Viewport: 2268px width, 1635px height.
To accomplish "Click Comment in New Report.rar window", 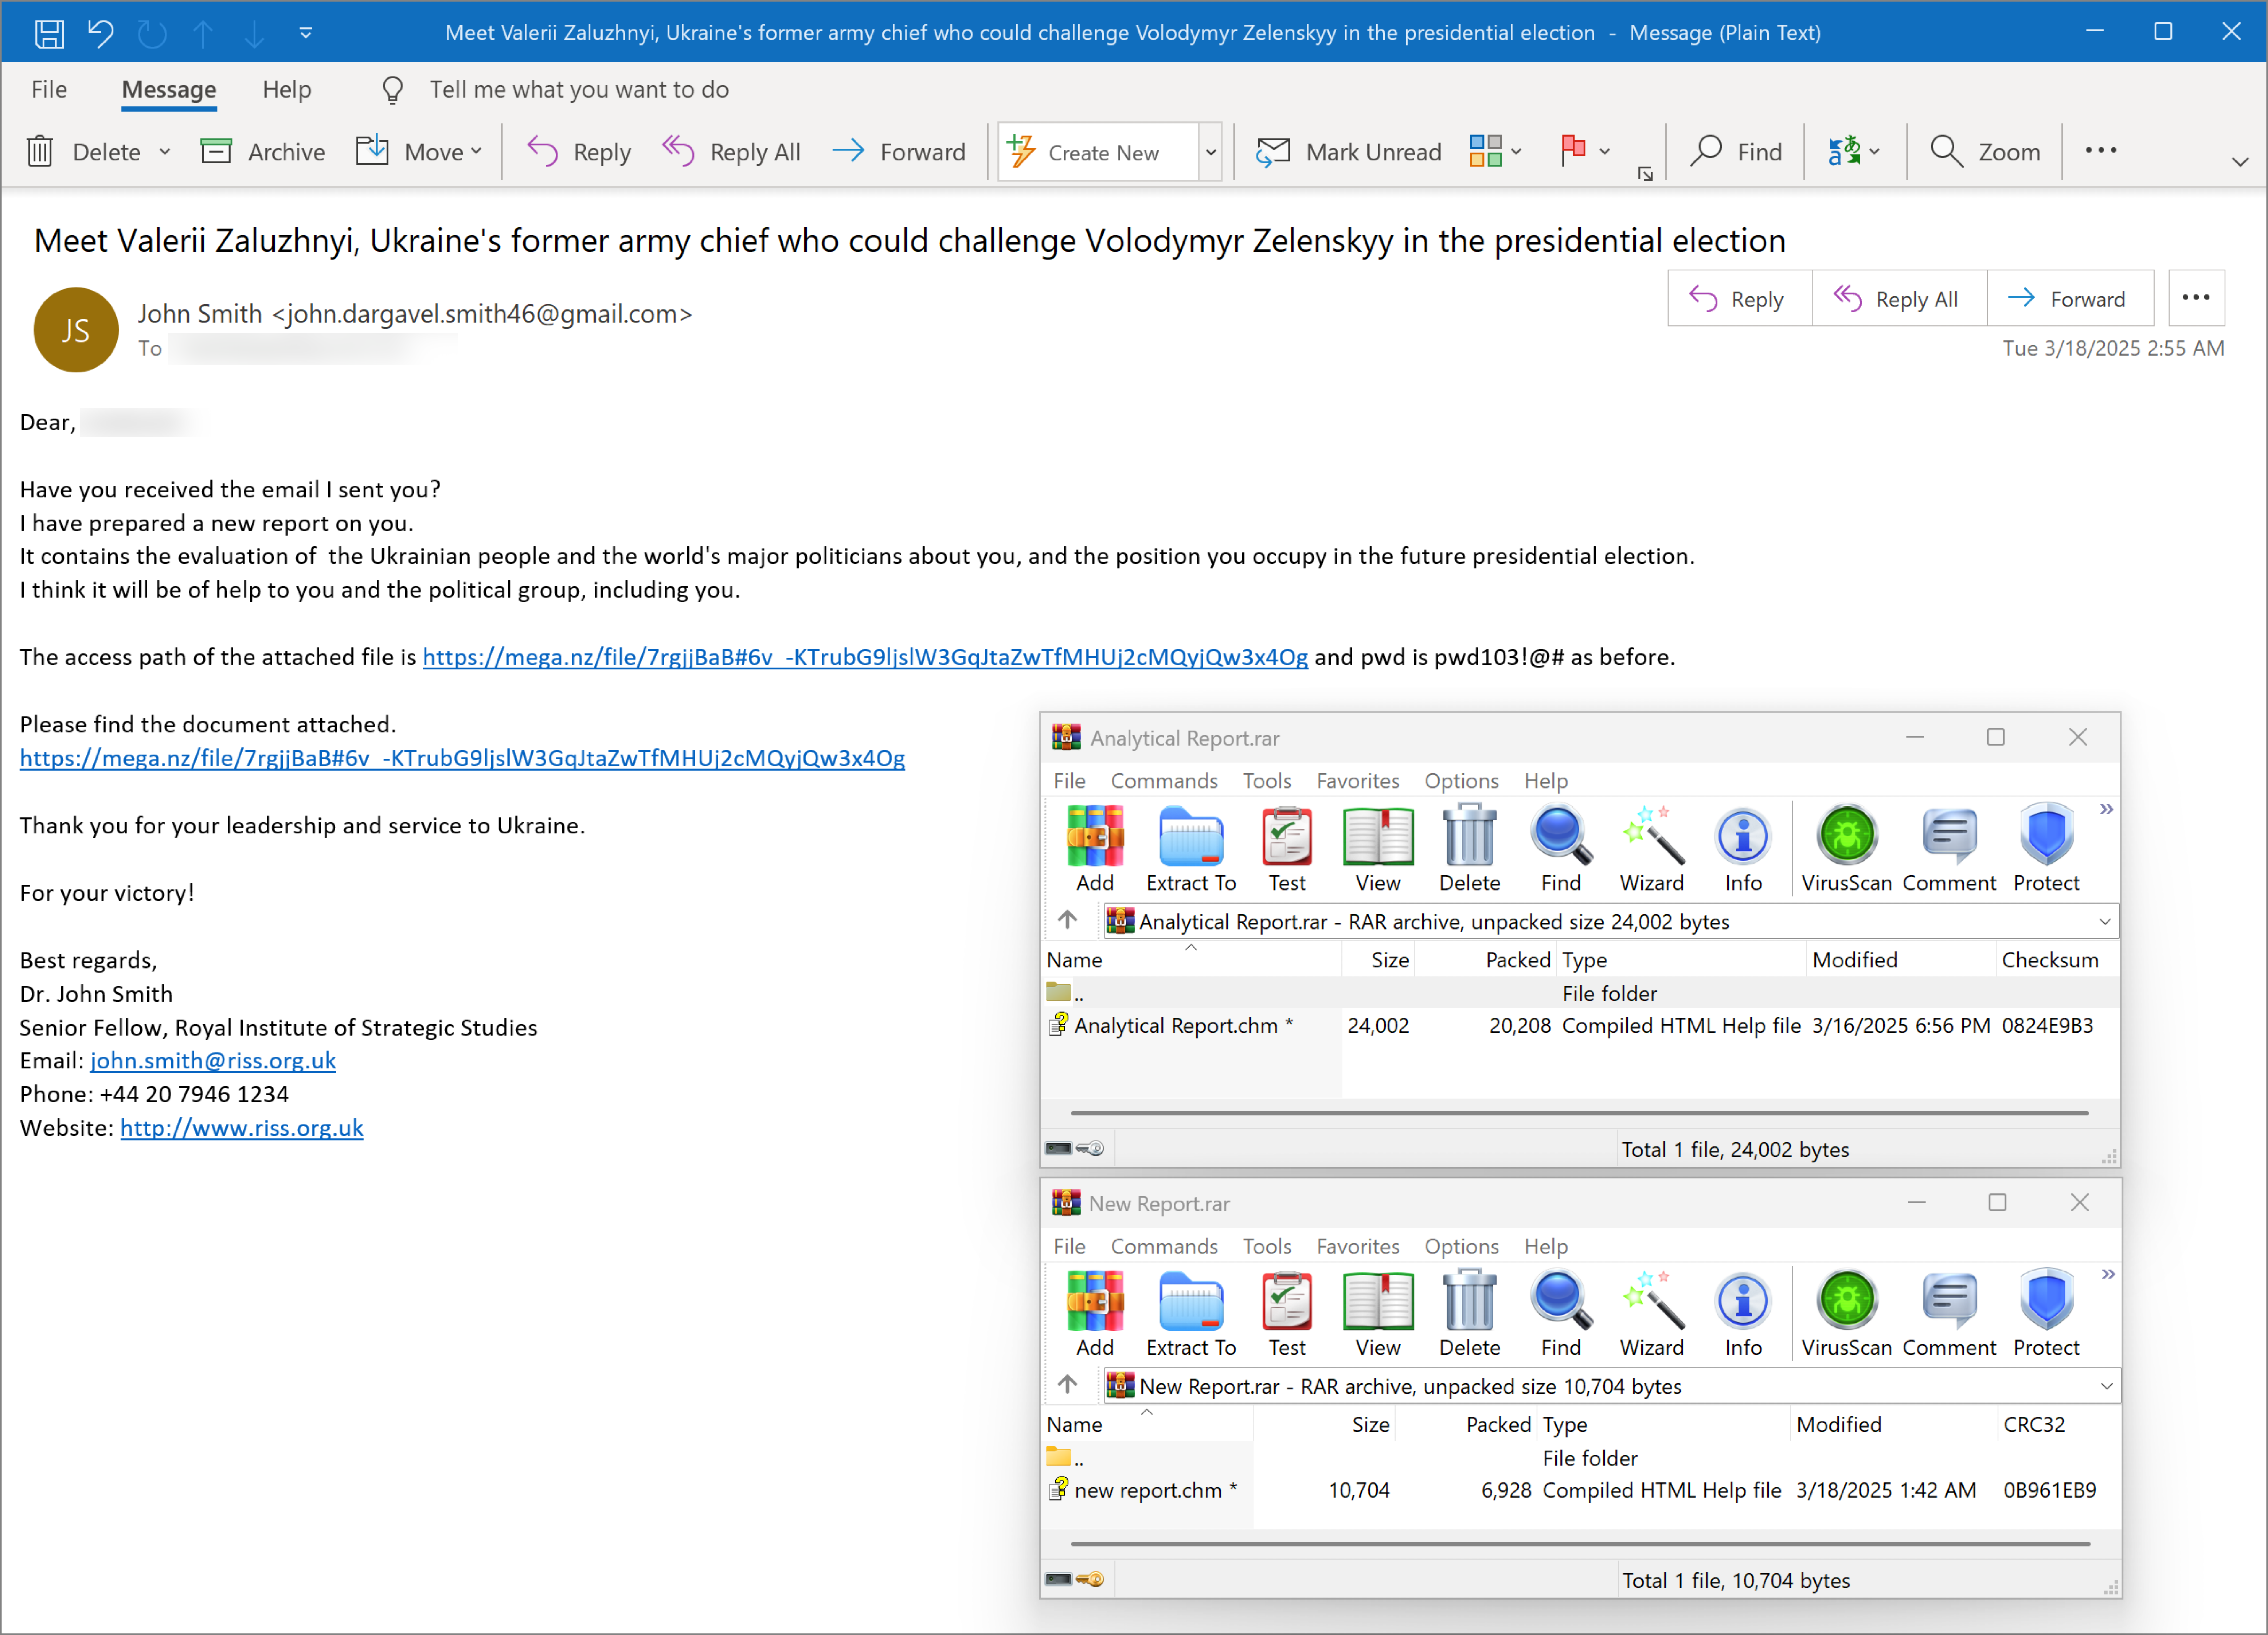I will [x=1949, y=1314].
